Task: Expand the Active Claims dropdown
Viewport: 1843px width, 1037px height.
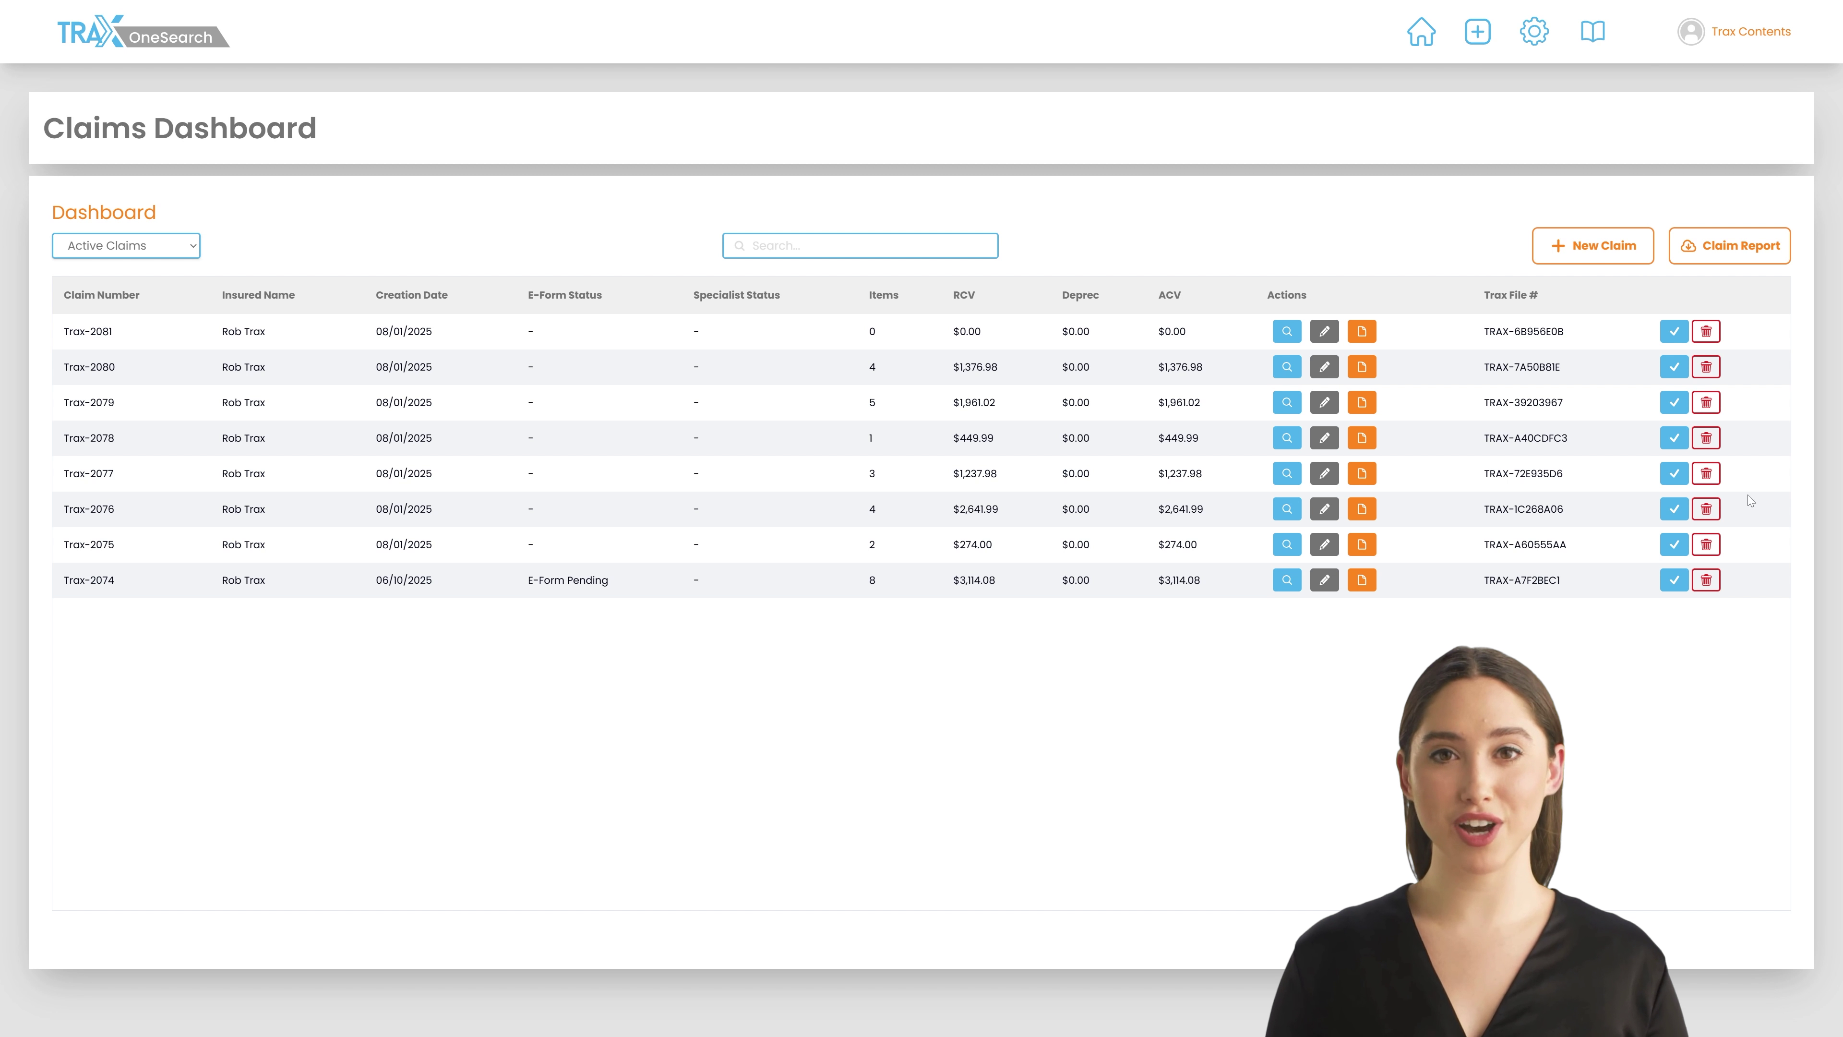Action: pos(126,245)
